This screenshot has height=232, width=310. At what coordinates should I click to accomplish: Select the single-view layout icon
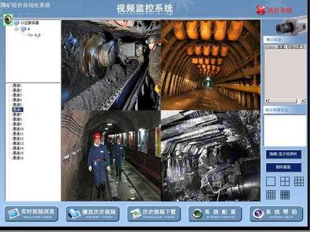(270, 181)
